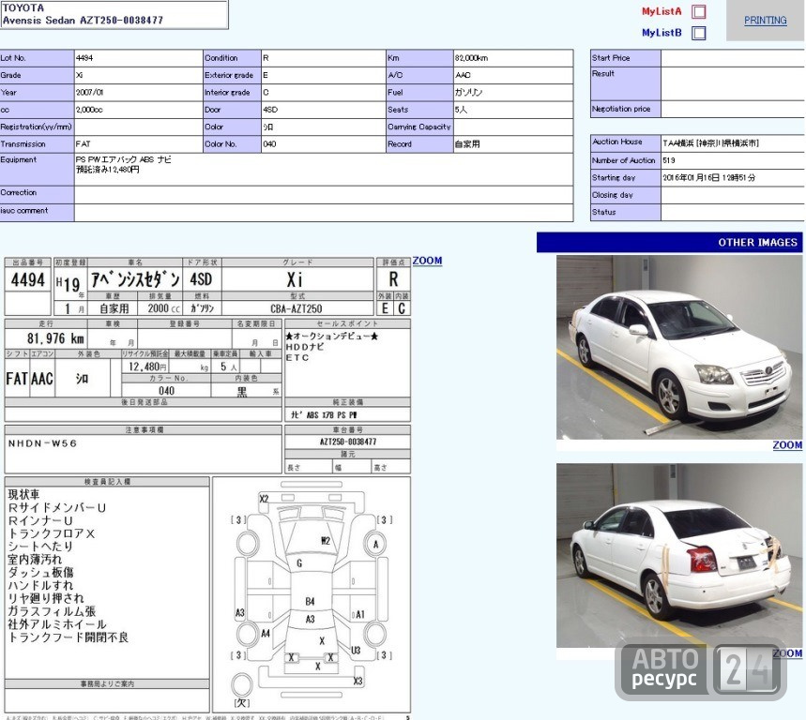The width and height of the screenshot is (806, 720).
Task: Select the Grade value Xi
Action: 79,75
